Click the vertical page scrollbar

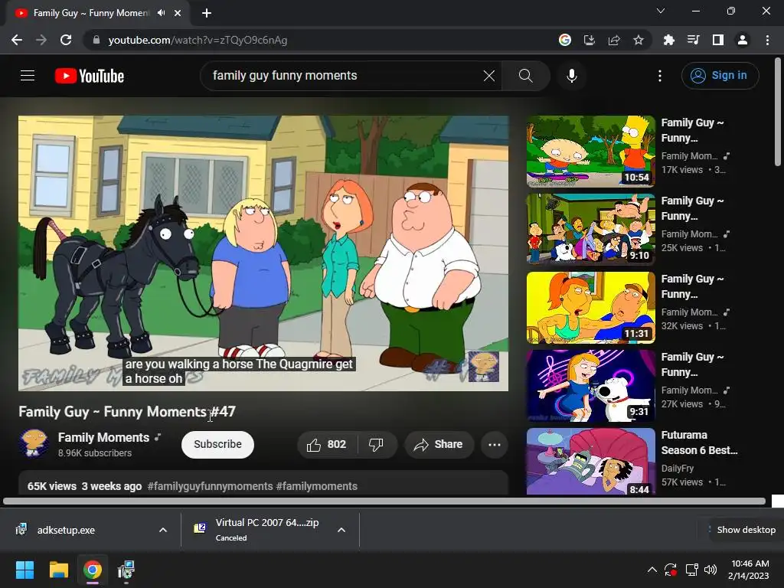pos(778,112)
